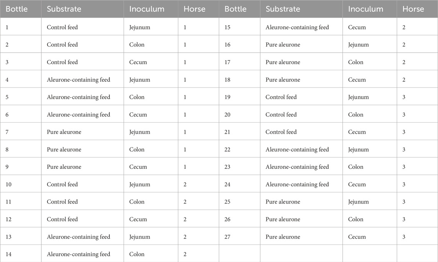Select the horse cell for bottle 10
Image resolution: width=438 pixels, height=262 pixels.
(185, 184)
